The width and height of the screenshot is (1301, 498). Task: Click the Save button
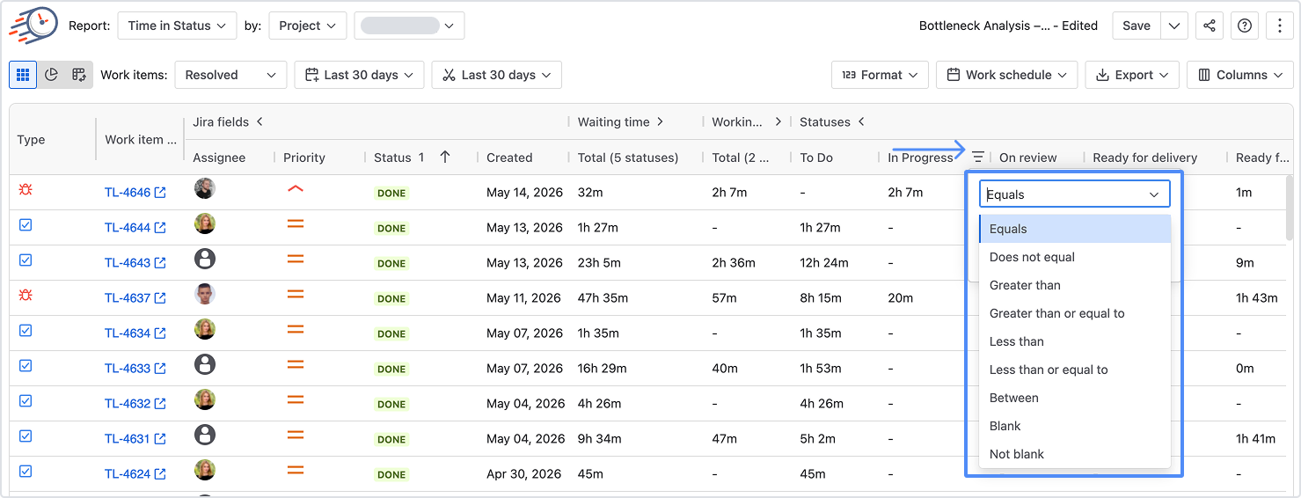coord(1137,26)
